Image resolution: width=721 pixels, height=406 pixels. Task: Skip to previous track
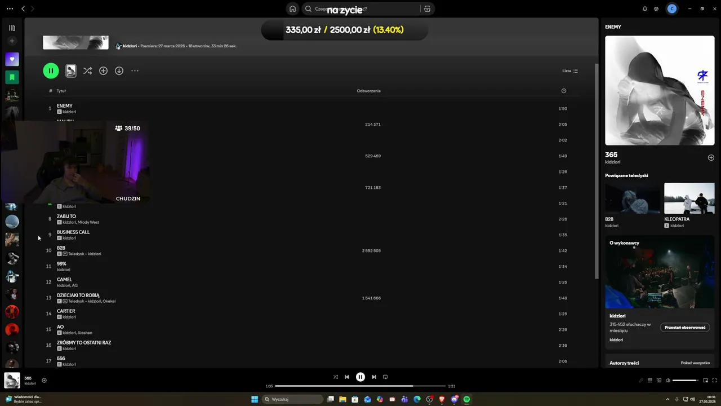347,377
